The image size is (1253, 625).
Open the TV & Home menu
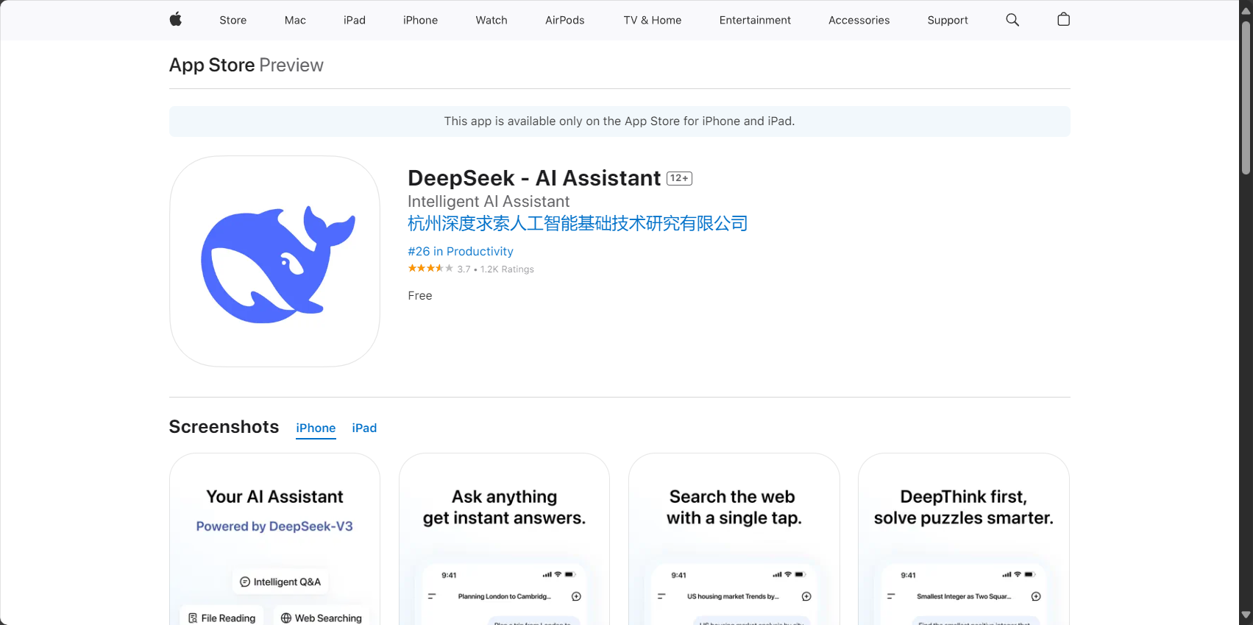652,20
